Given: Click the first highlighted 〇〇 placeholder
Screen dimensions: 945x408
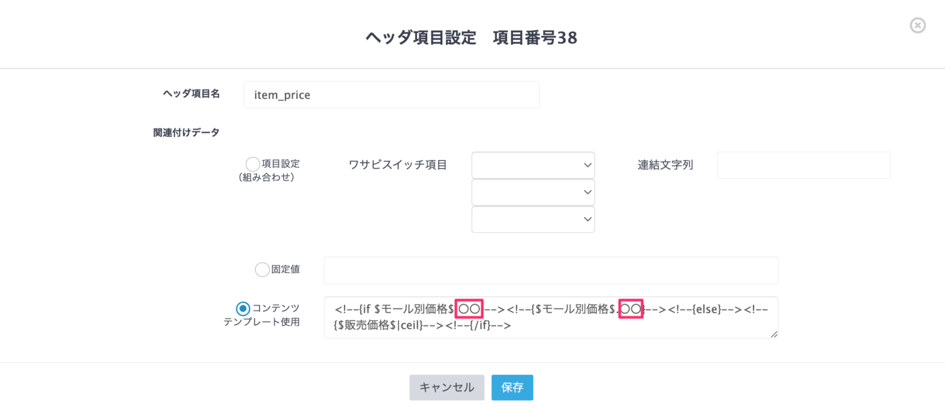Looking at the screenshot, I should pyautogui.click(x=469, y=309).
